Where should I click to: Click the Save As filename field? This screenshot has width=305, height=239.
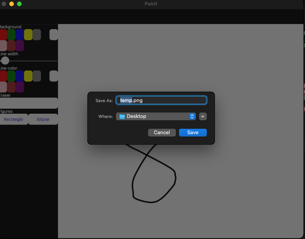pyautogui.click(x=161, y=100)
